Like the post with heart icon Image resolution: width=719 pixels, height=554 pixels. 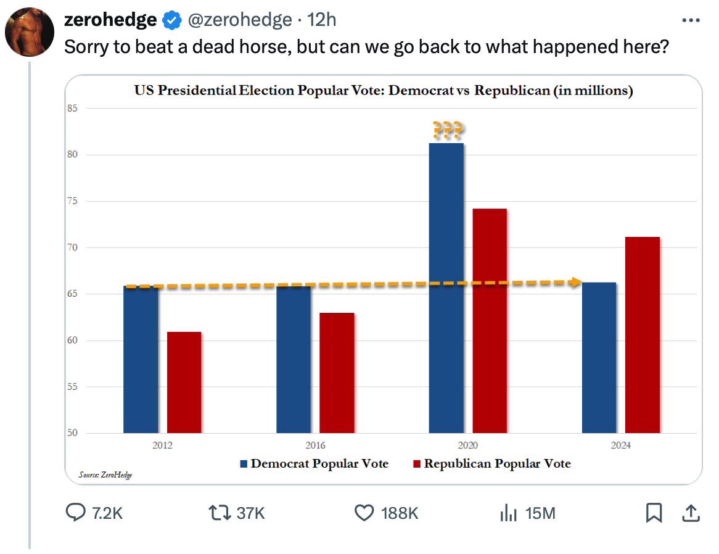364,513
